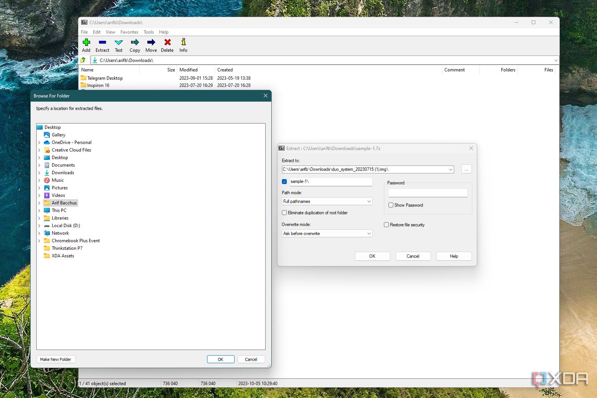The height and width of the screenshot is (398, 597).
Task: Select root Desktop node in tree
Action: 53,127
